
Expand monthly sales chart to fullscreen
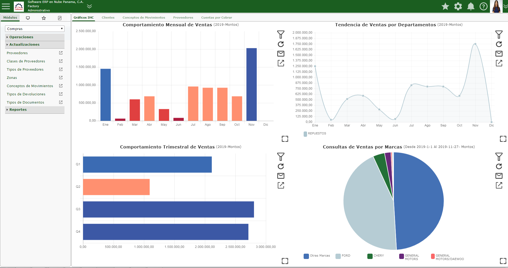(285, 139)
